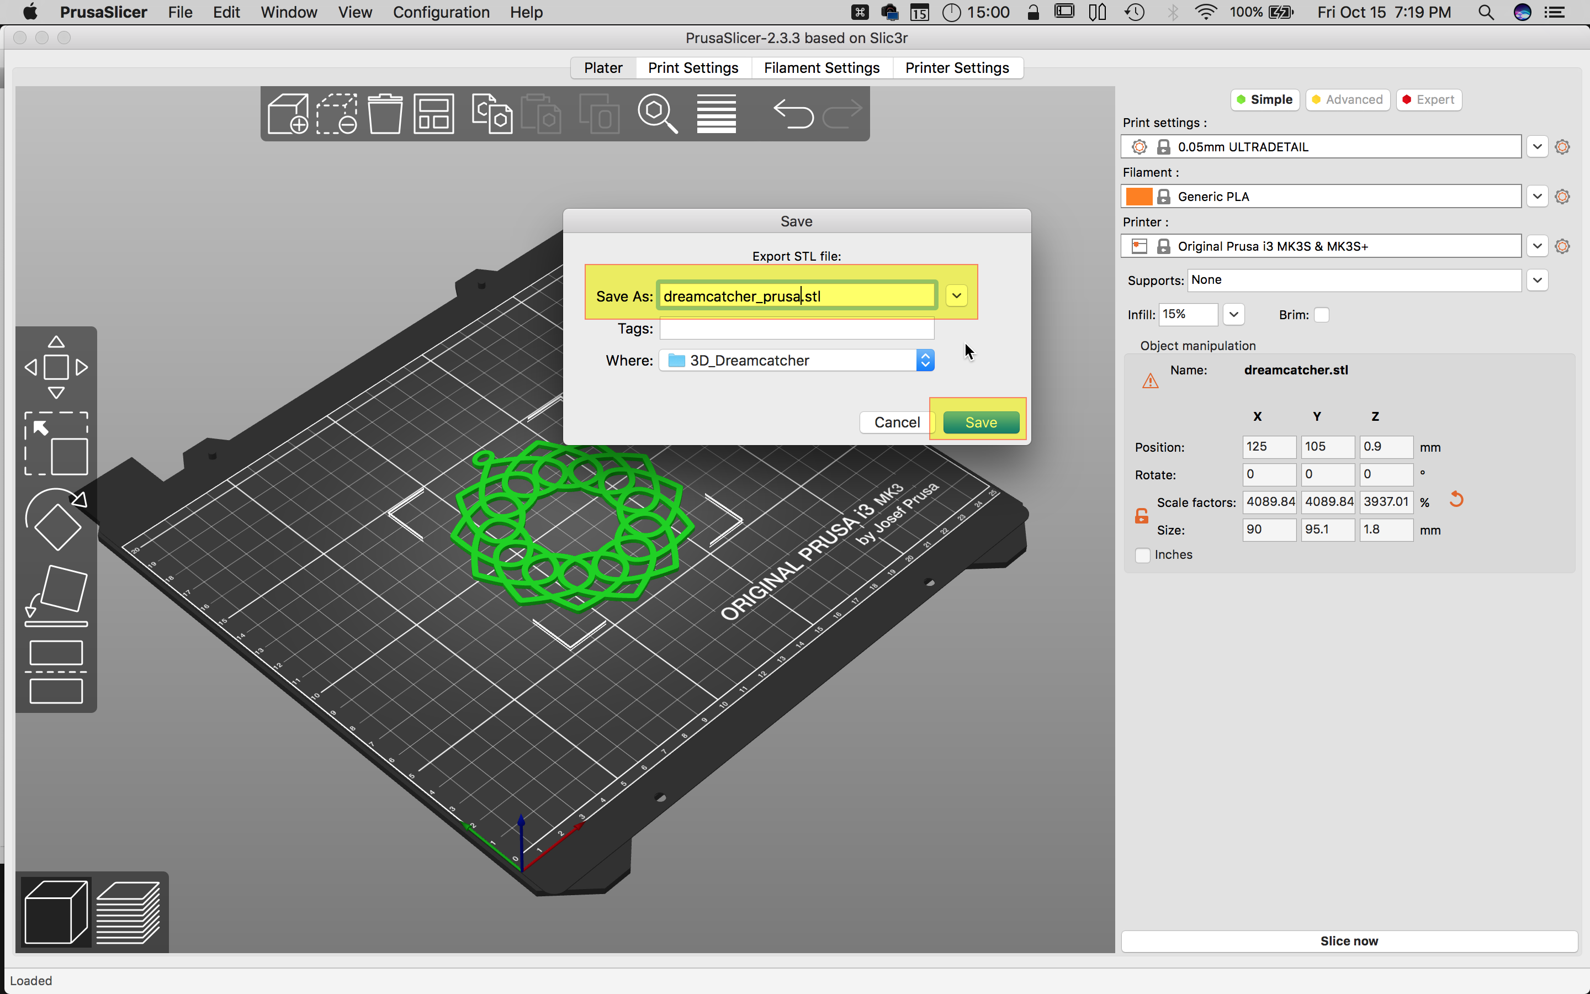
Task: Click the Tags input field
Action: (796, 328)
